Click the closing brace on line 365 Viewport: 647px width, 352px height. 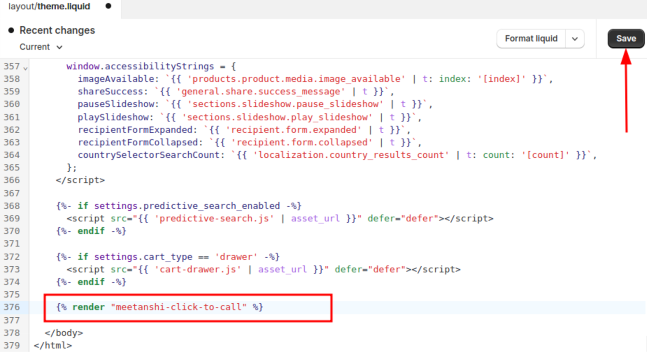pyautogui.click(x=72, y=167)
